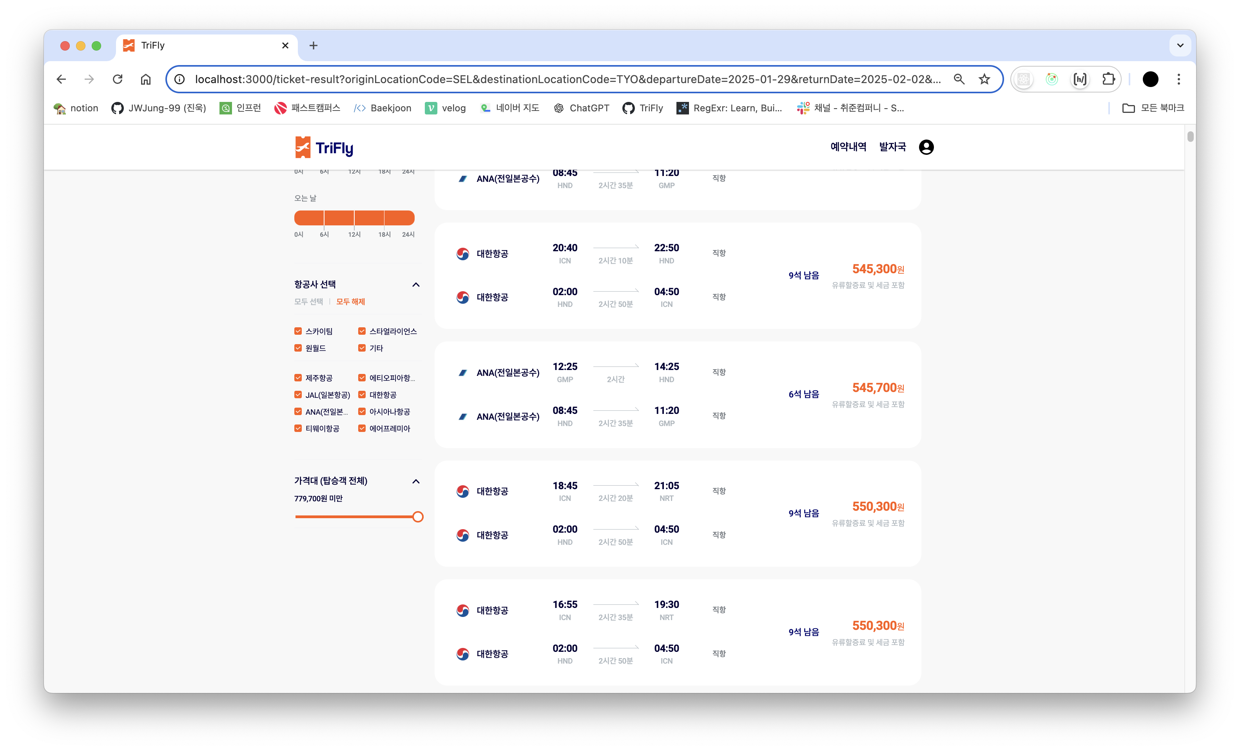This screenshot has width=1240, height=751.
Task: Click the browser reload icon
Action: [x=117, y=79]
